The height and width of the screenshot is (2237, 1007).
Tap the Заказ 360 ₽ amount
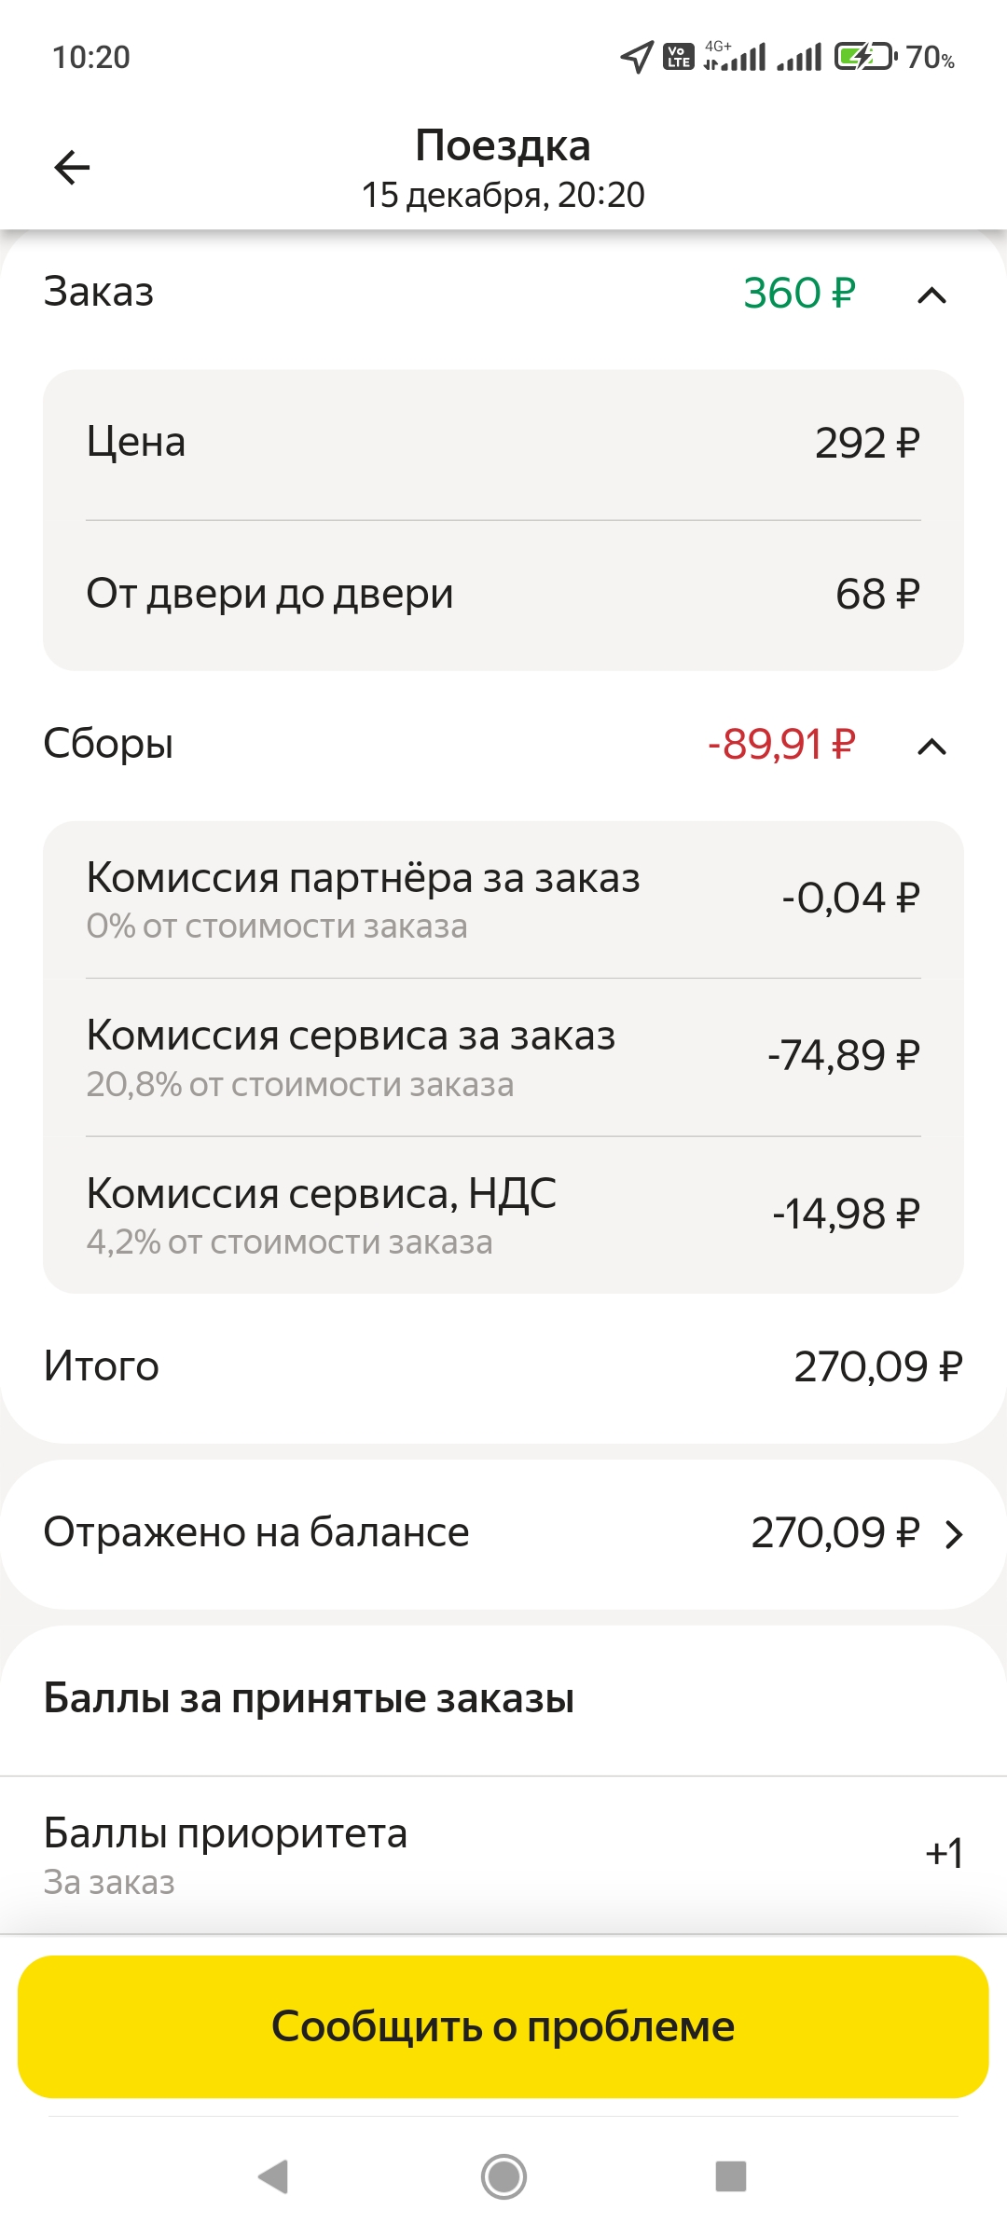(799, 294)
